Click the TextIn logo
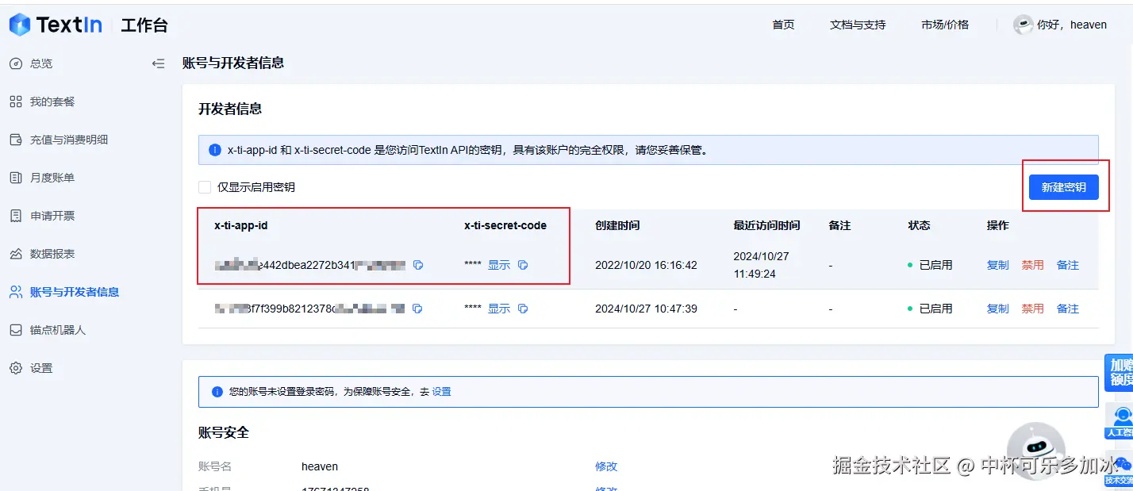Viewport: 1133px width, 491px height. point(56,25)
